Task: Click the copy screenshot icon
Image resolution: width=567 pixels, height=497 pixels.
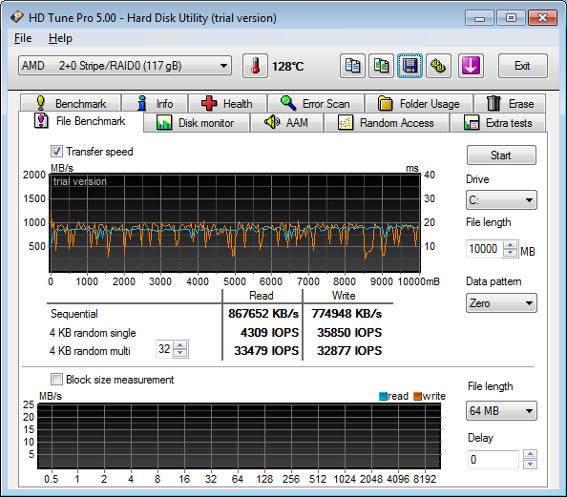Action: tap(381, 66)
